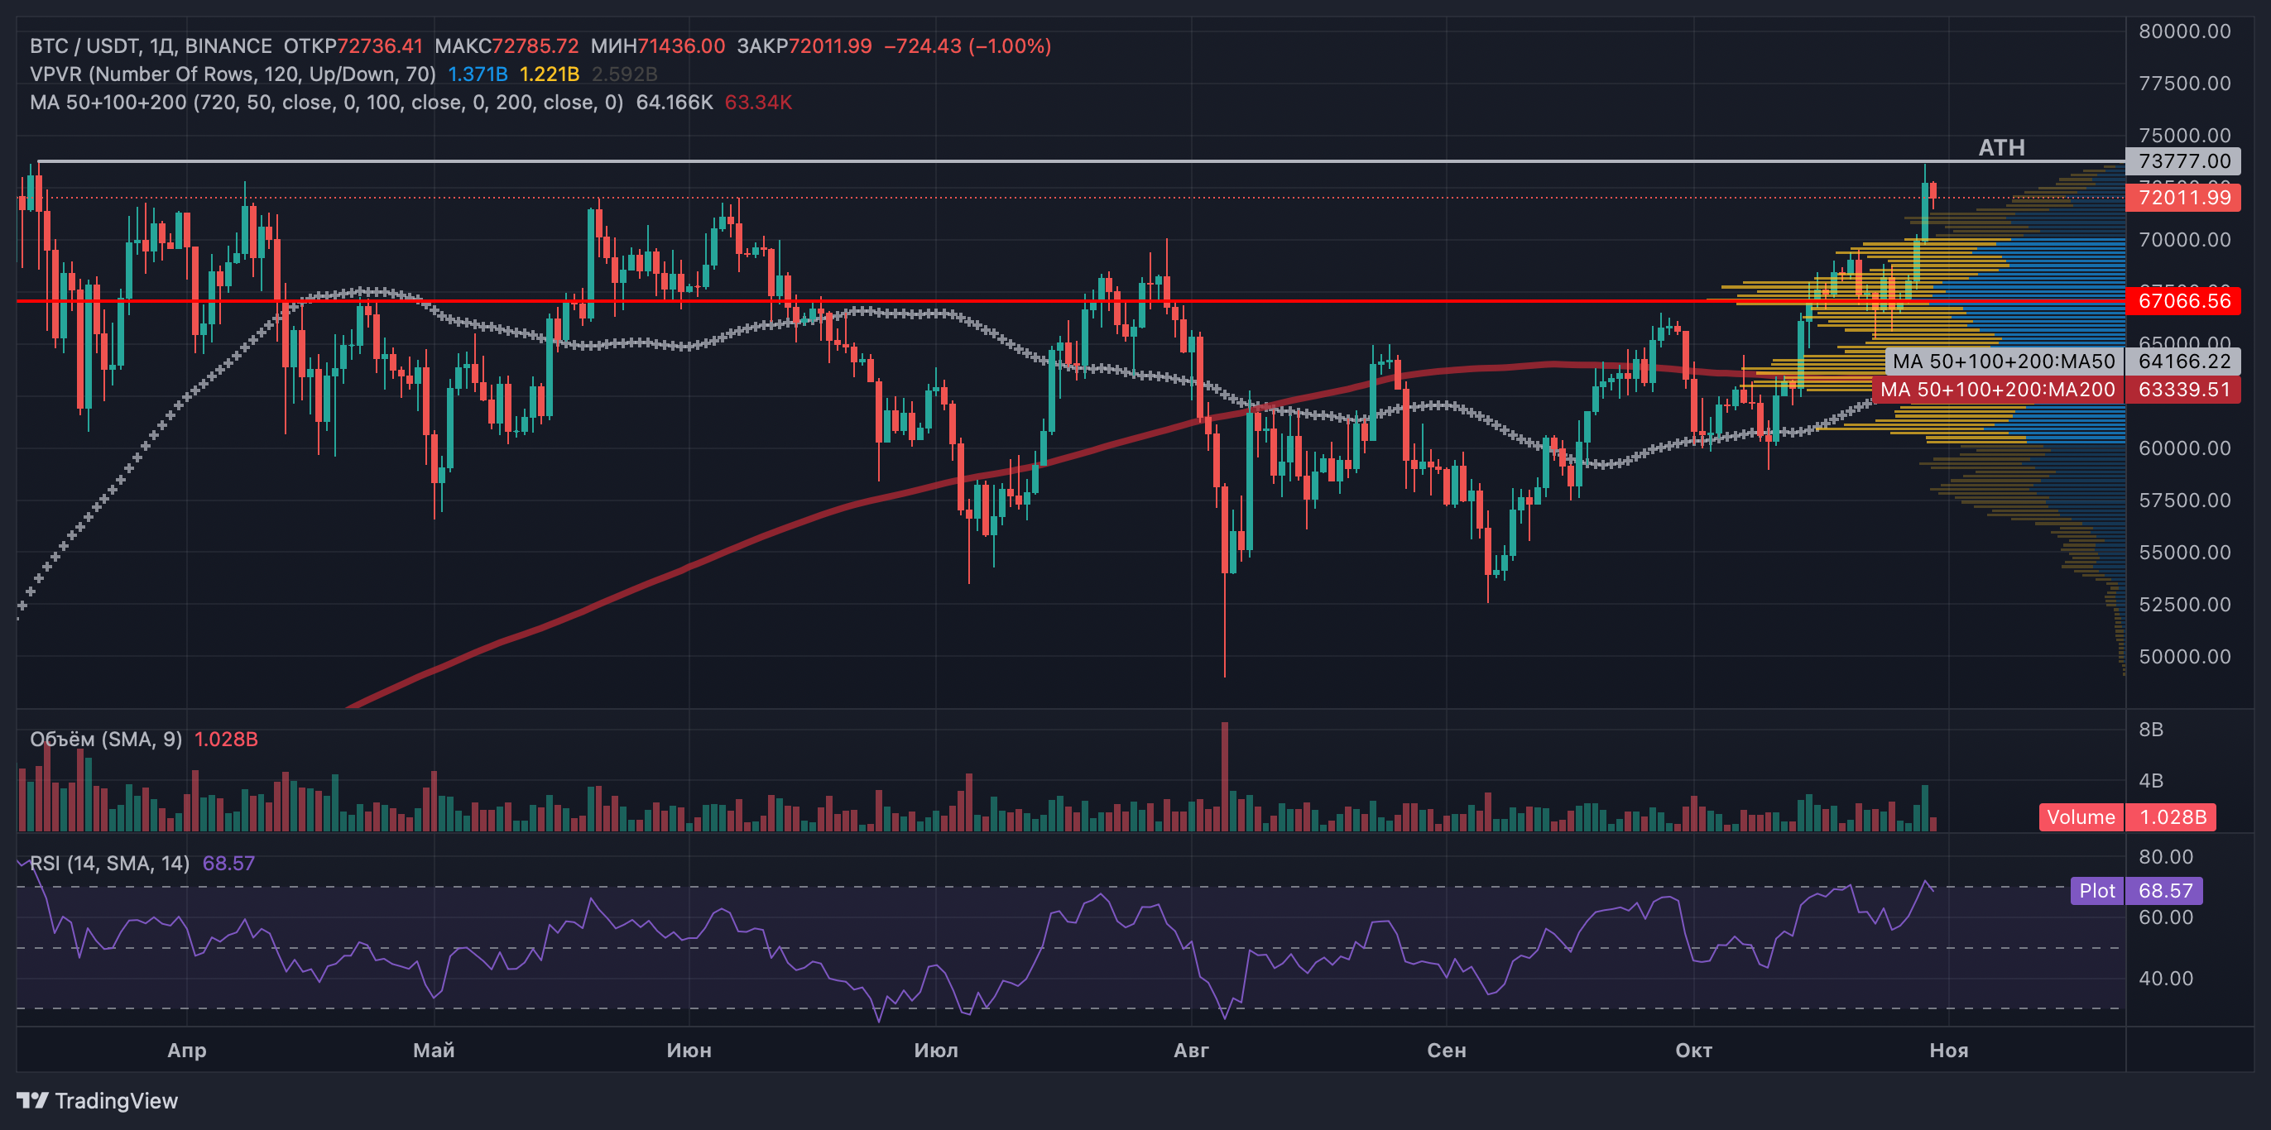Viewport: 2271px width, 1130px height.
Task: Click the ATH text label above the line
Action: click(2001, 147)
